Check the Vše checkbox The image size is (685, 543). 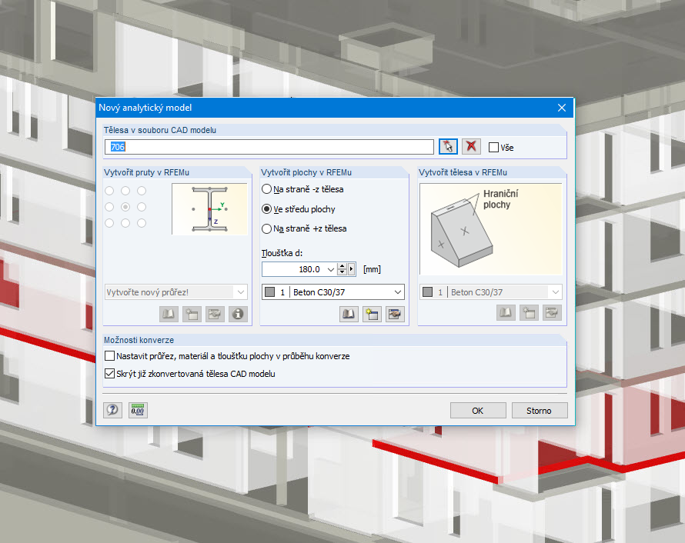(493, 146)
